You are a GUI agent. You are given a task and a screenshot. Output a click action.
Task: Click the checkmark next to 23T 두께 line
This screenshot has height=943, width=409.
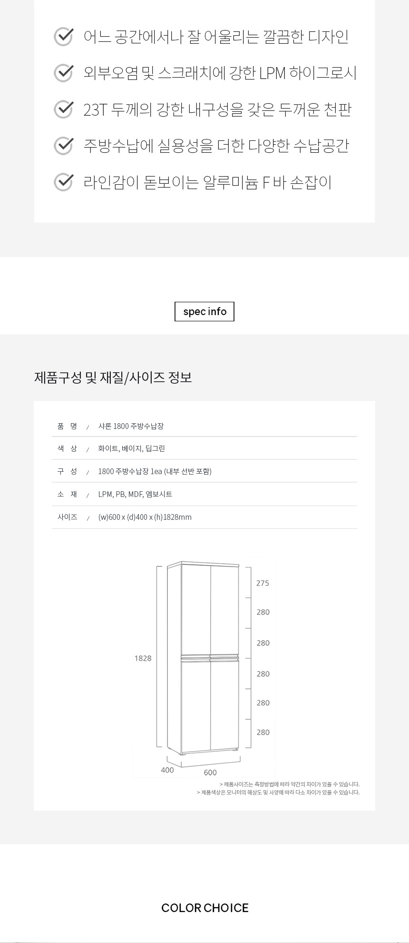pyautogui.click(x=63, y=109)
